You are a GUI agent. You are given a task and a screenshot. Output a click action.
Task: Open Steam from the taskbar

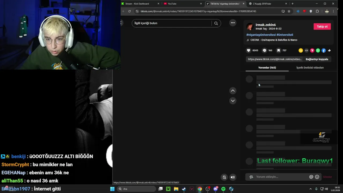(184, 189)
